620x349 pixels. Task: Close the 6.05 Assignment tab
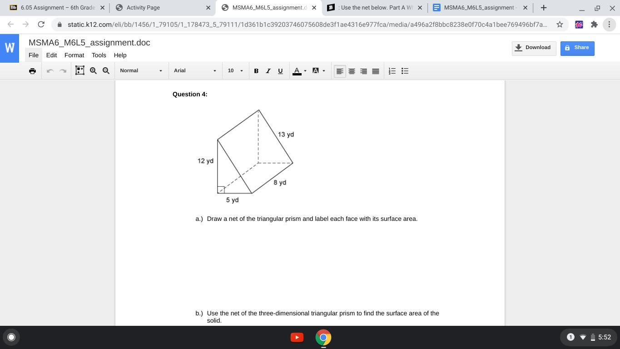click(102, 8)
